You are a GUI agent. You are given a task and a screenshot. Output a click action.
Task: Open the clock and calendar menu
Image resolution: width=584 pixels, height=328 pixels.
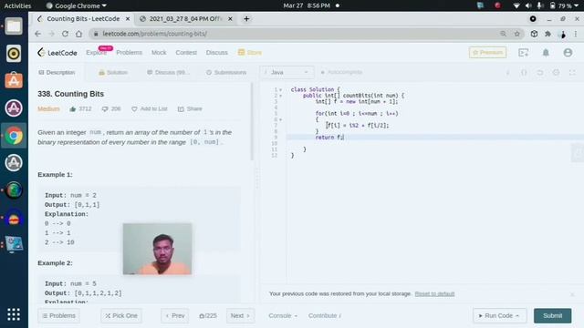point(307,5)
